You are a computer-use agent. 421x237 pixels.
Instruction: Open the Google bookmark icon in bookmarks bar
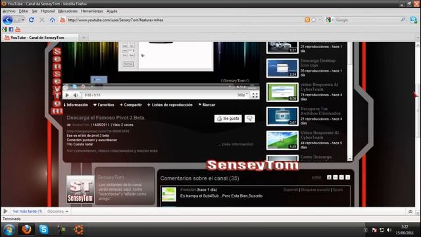click(x=5, y=29)
